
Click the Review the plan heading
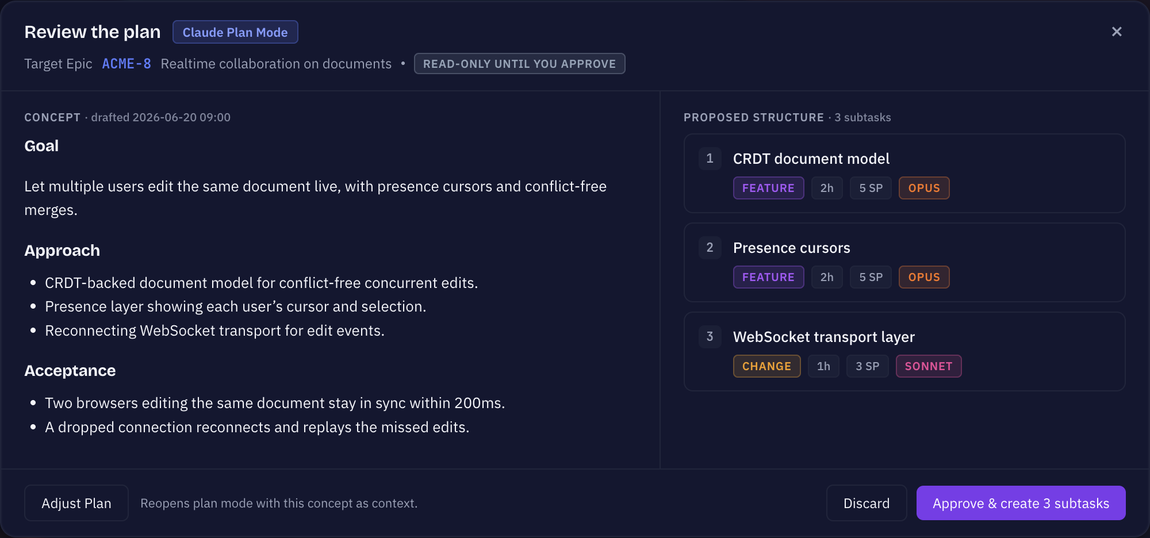[x=93, y=32]
